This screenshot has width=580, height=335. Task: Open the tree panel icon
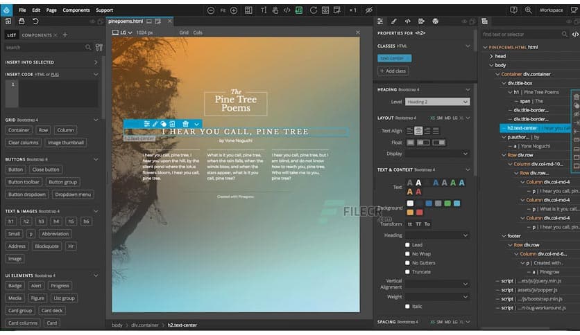484,21
